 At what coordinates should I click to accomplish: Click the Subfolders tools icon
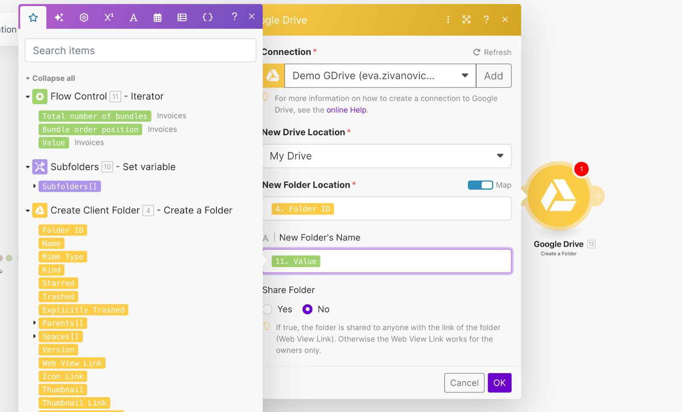click(40, 167)
